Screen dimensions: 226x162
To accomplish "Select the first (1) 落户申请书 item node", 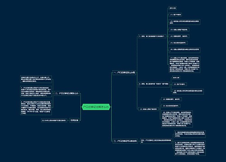I will click(175, 15).
